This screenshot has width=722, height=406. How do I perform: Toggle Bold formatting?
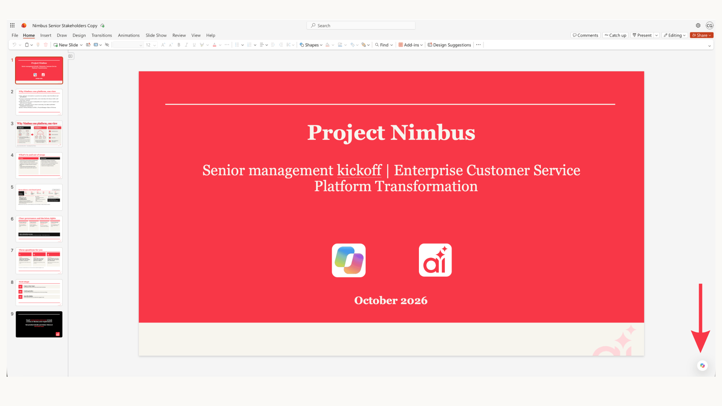(x=179, y=45)
